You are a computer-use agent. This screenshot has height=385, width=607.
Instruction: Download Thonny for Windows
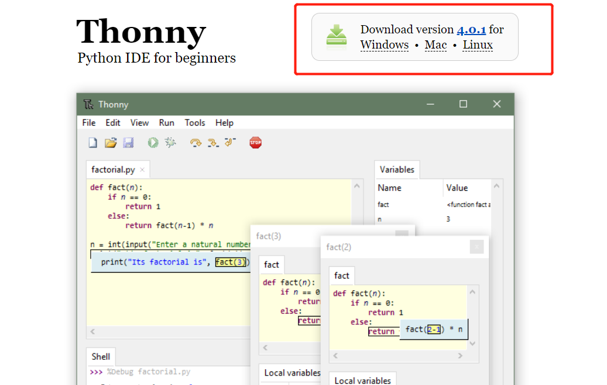385,45
